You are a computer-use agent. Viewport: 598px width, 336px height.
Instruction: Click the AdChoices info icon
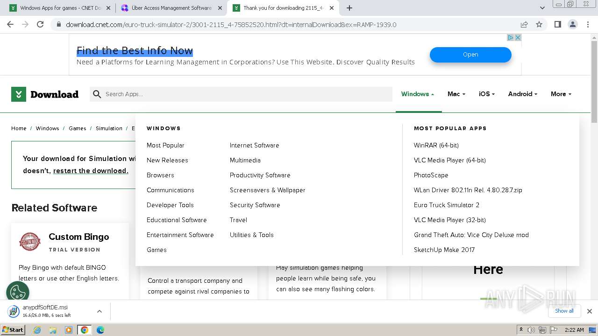coord(511,37)
